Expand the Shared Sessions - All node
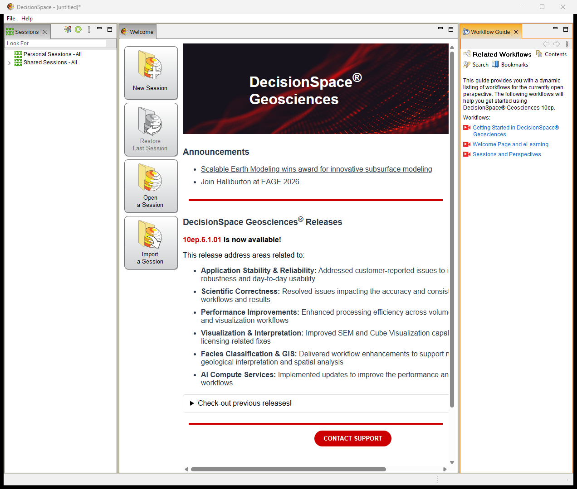This screenshot has height=489, width=577. point(10,63)
